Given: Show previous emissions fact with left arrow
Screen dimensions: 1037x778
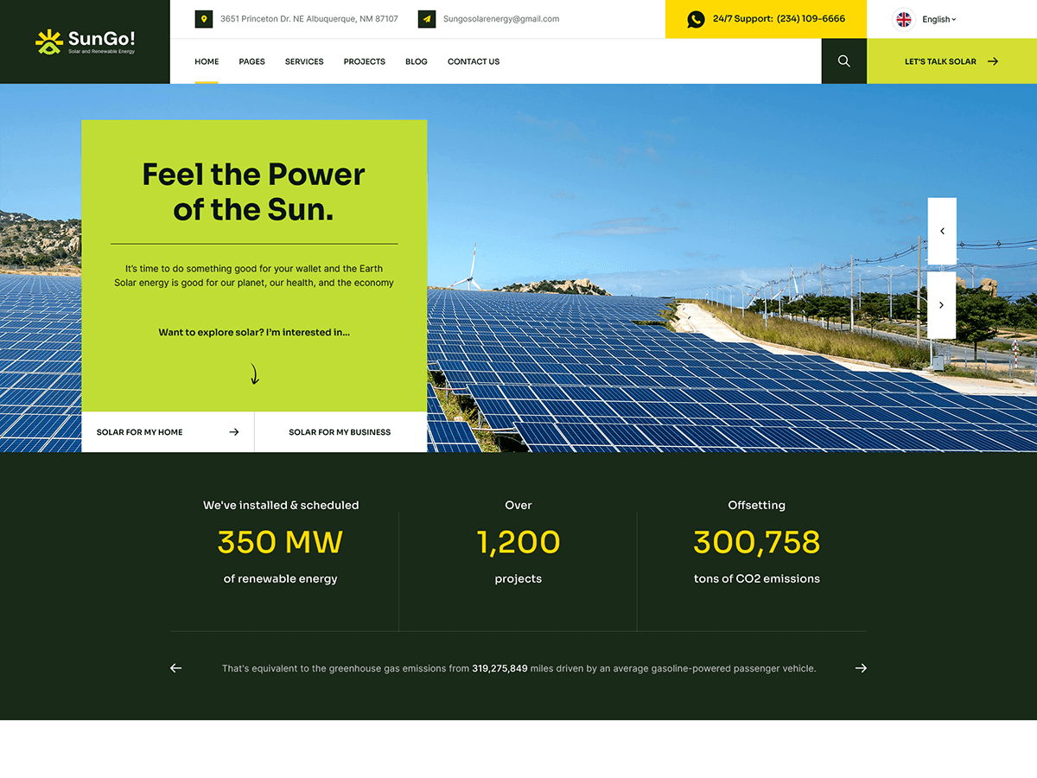Looking at the screenshot, I should coord(176,668).
